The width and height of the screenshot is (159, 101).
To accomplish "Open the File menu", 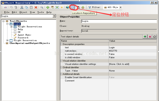I will (7, 12).
